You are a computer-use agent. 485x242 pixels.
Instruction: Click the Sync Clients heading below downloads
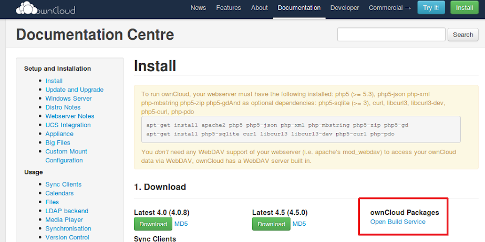click(x=155, y=239)
